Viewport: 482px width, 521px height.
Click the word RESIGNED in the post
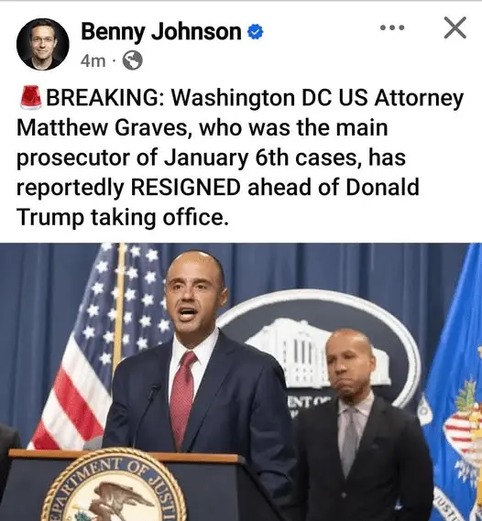click(x=185, y=188)
